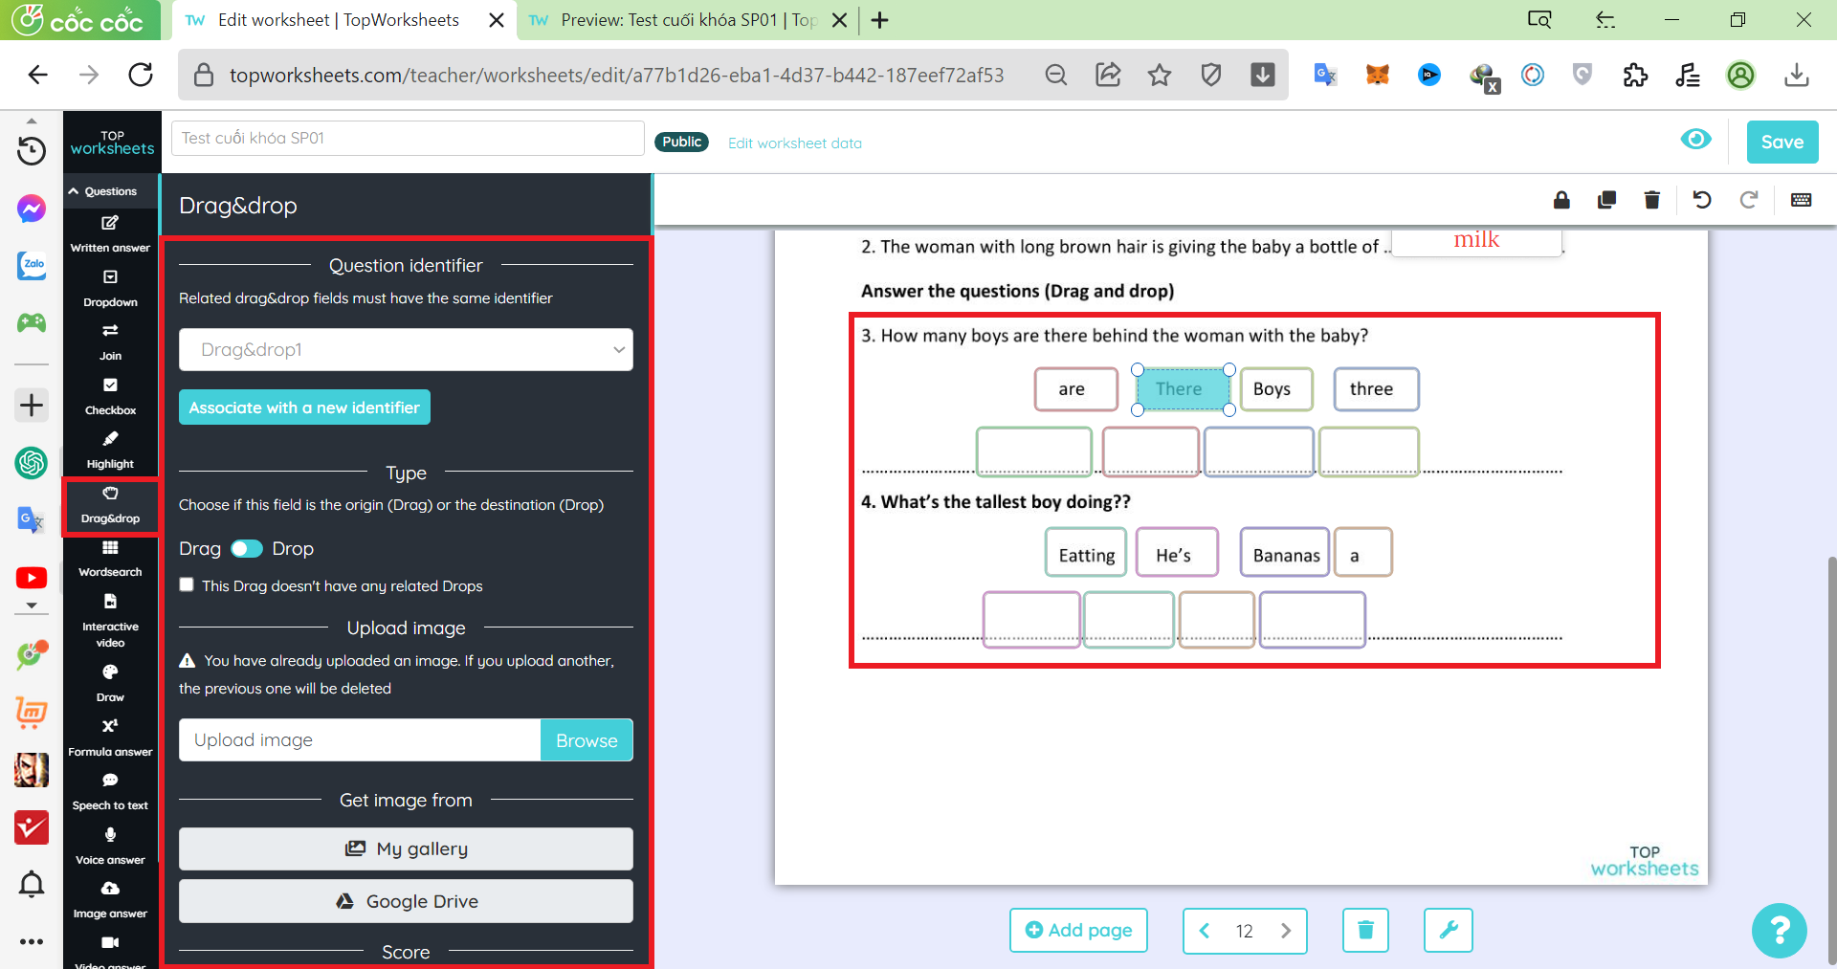
Task: Select the Written answer question tool
Action: click(x=110, y=233)
